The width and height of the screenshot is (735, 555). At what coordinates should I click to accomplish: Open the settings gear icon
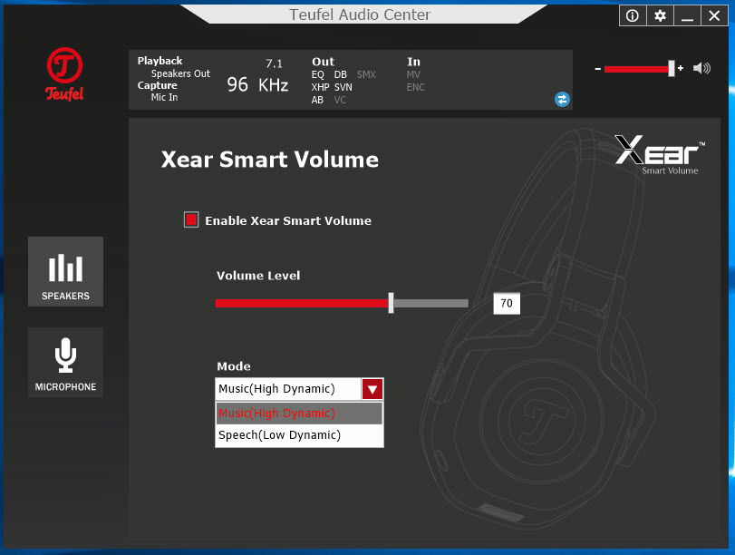pos(660,16)
